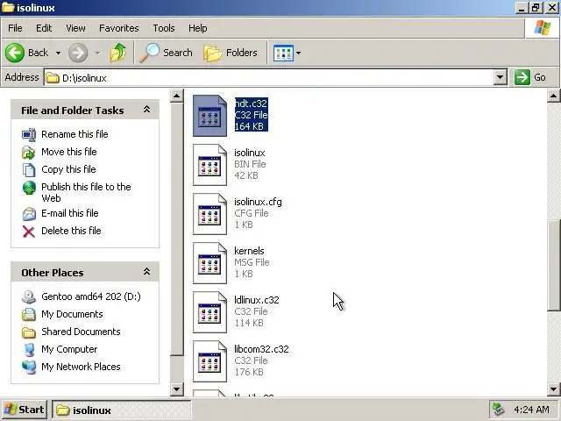Click the file list scroll down arrow
This screenshot has height=421, width=561.
pyautogui.click(x=553, y=389)
